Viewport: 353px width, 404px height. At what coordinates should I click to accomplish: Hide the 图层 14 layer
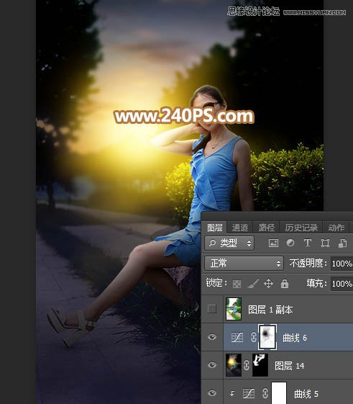212,365
